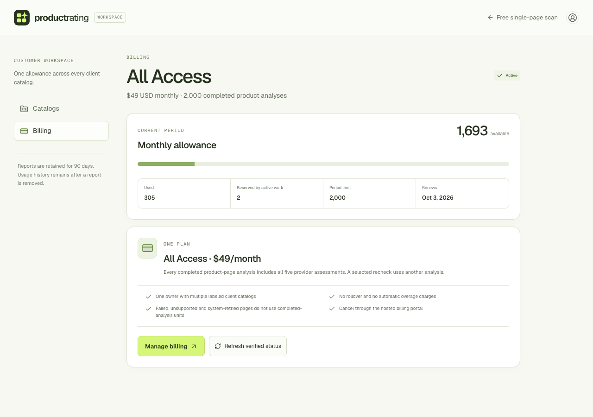The height and width of the screenshot is (417, 593).
Task: Click the Billing card icon in sidebar
Action: (x=24, y=131)
